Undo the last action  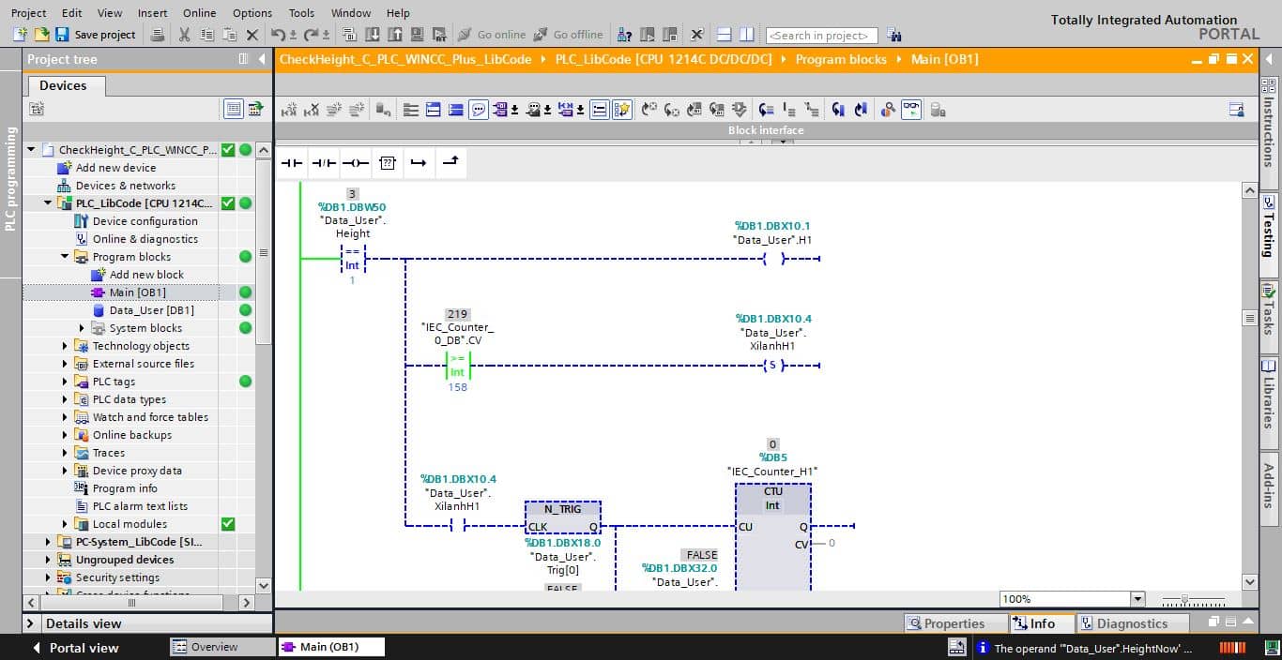[278, 35]
